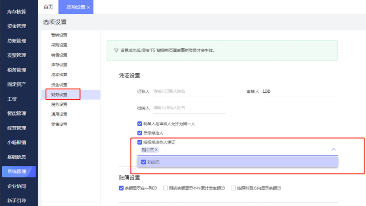Check the 按照科目方向显示余额 option
Image resolution: width=366 pixels, height=206 pixels.
[x=234, y=188]
